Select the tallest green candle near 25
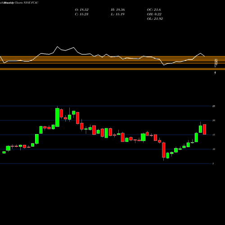 point(57,117)
